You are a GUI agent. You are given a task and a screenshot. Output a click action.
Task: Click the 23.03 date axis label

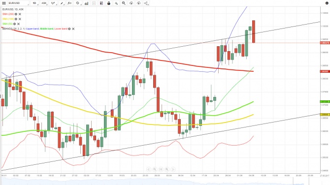145,175
